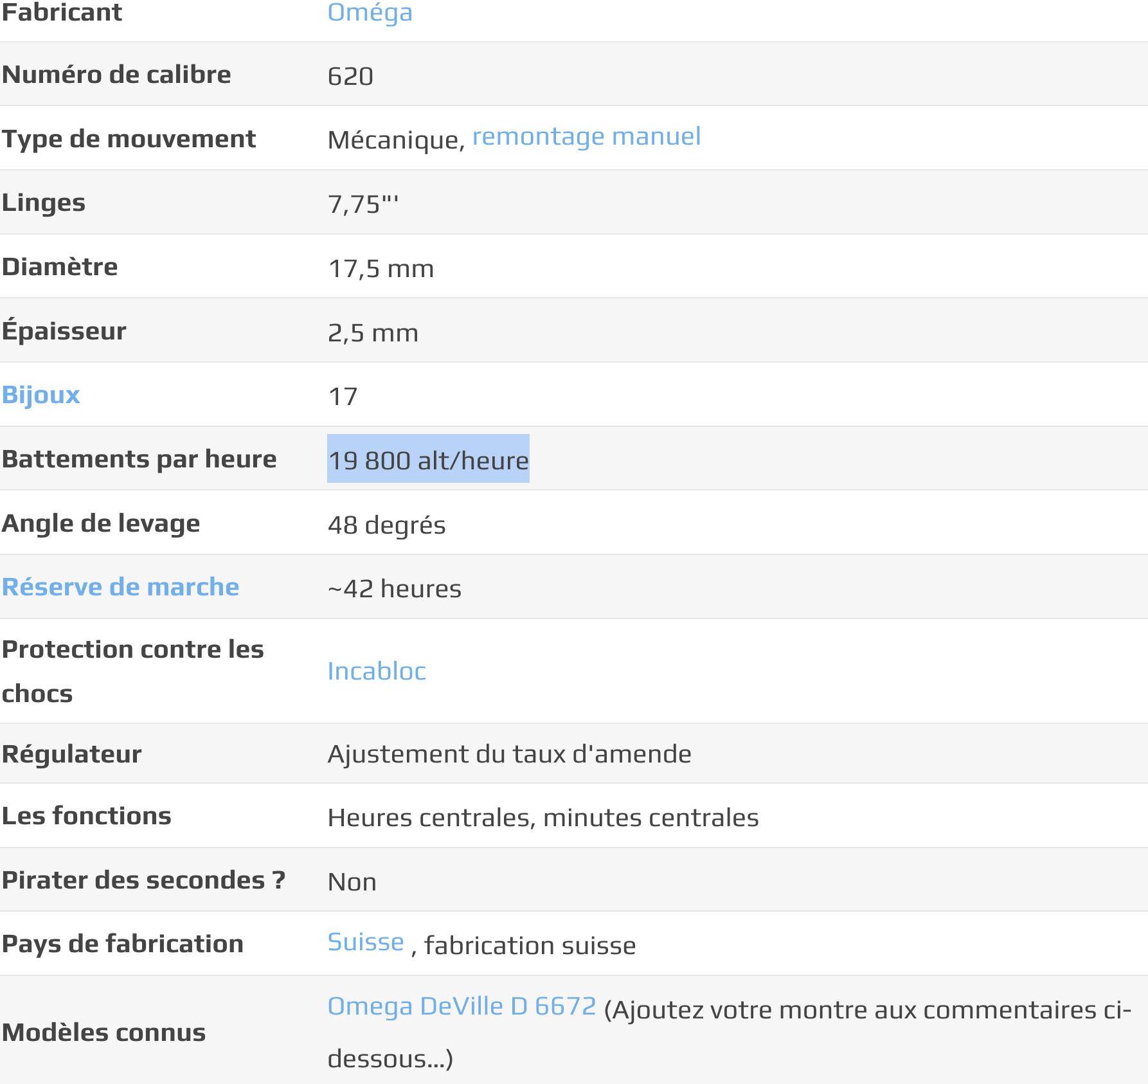Click the 'Numéro de calibre' label
Screen dimensions: 1148x1084
coord(116,75)
